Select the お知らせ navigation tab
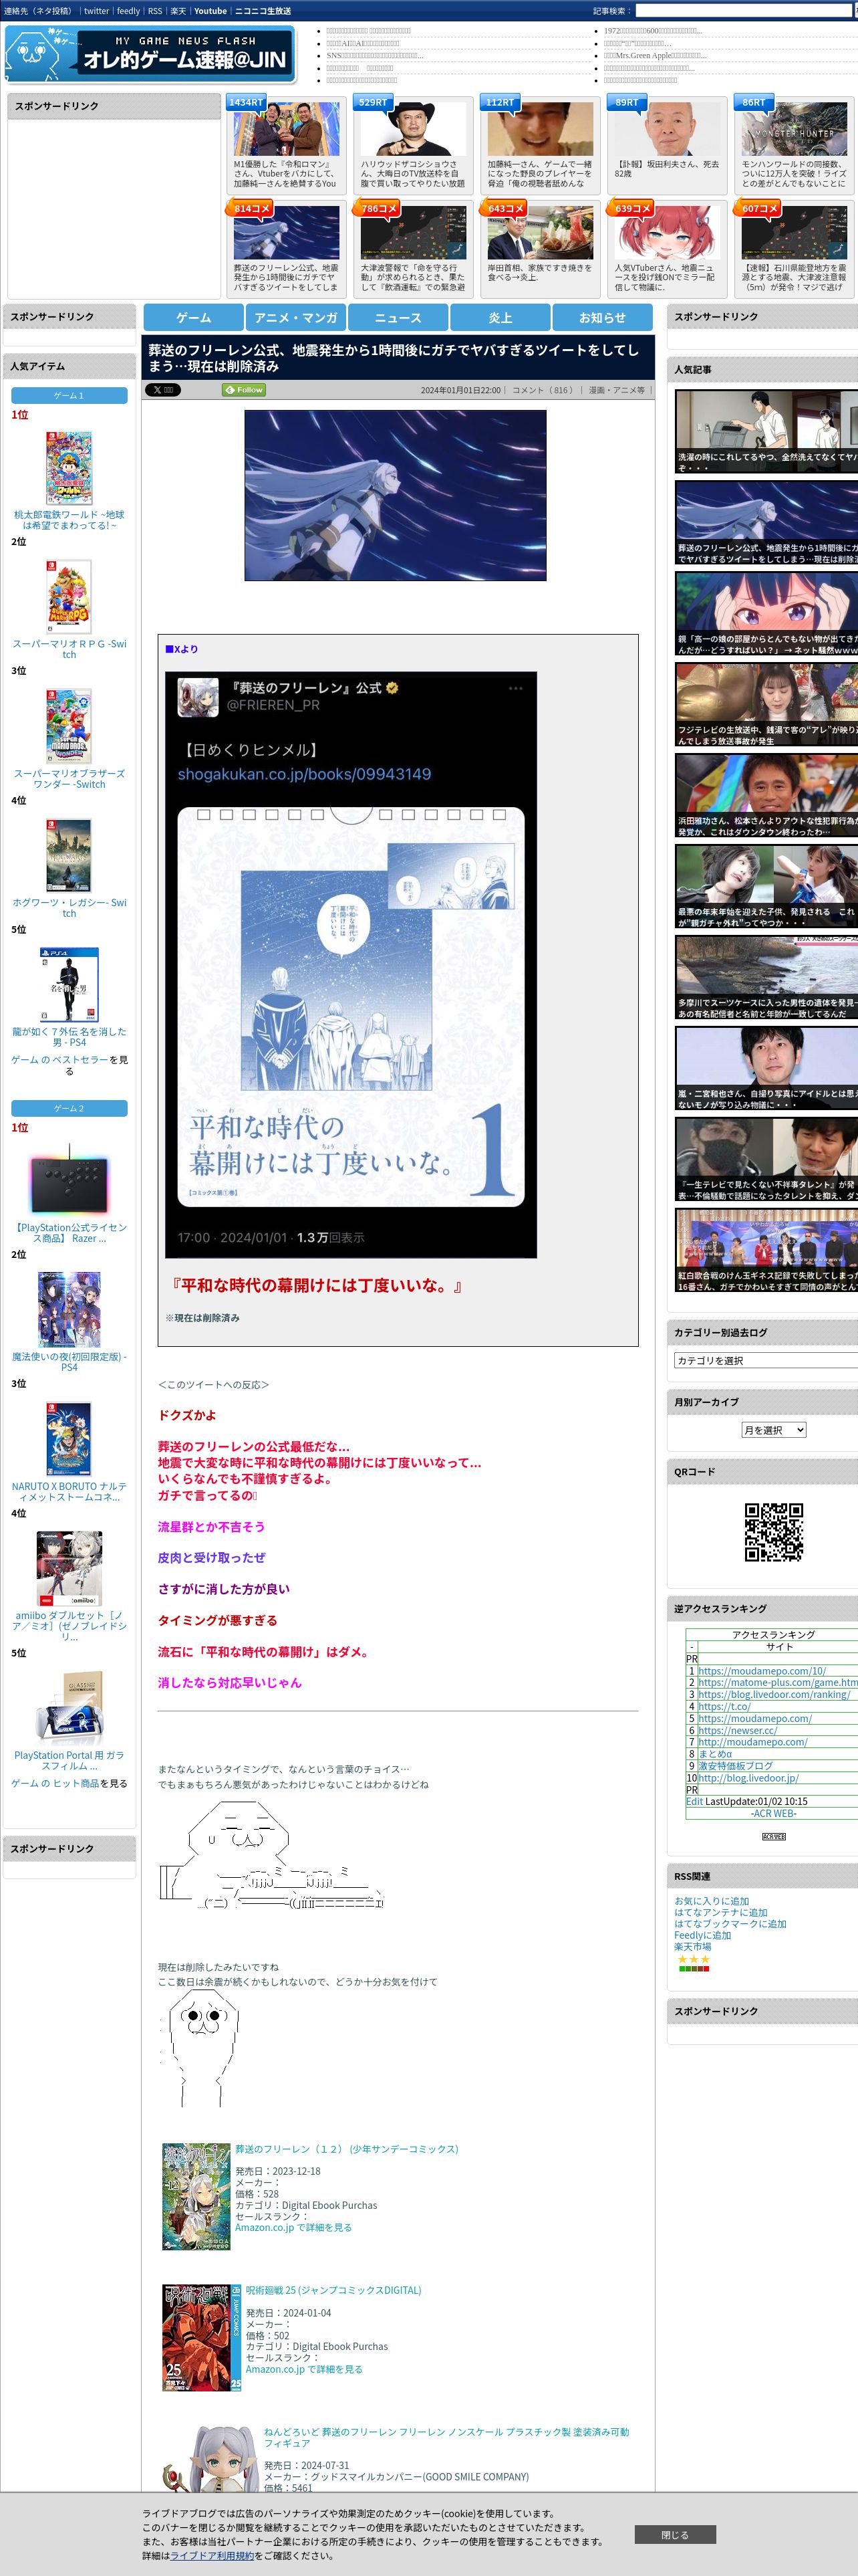The image size is (858, 2576). point(602,317)
